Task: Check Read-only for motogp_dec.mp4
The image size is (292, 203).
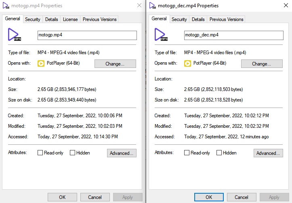Action: (187, 153)
